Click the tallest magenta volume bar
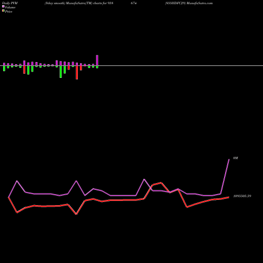Viewport: 263px width, 263px height. (97, 60)
